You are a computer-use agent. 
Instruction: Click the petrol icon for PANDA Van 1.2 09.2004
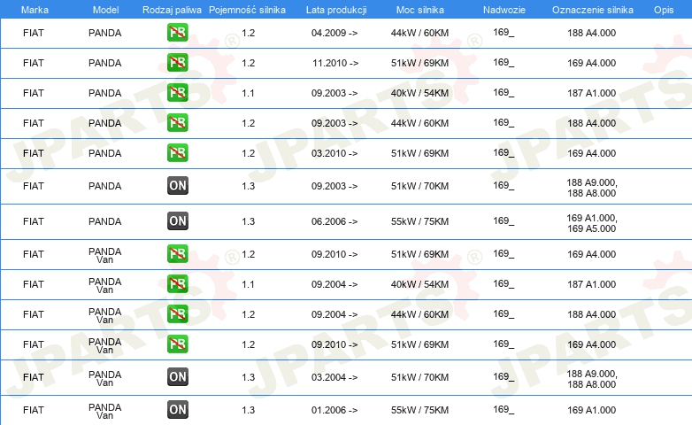coord(177,314)
